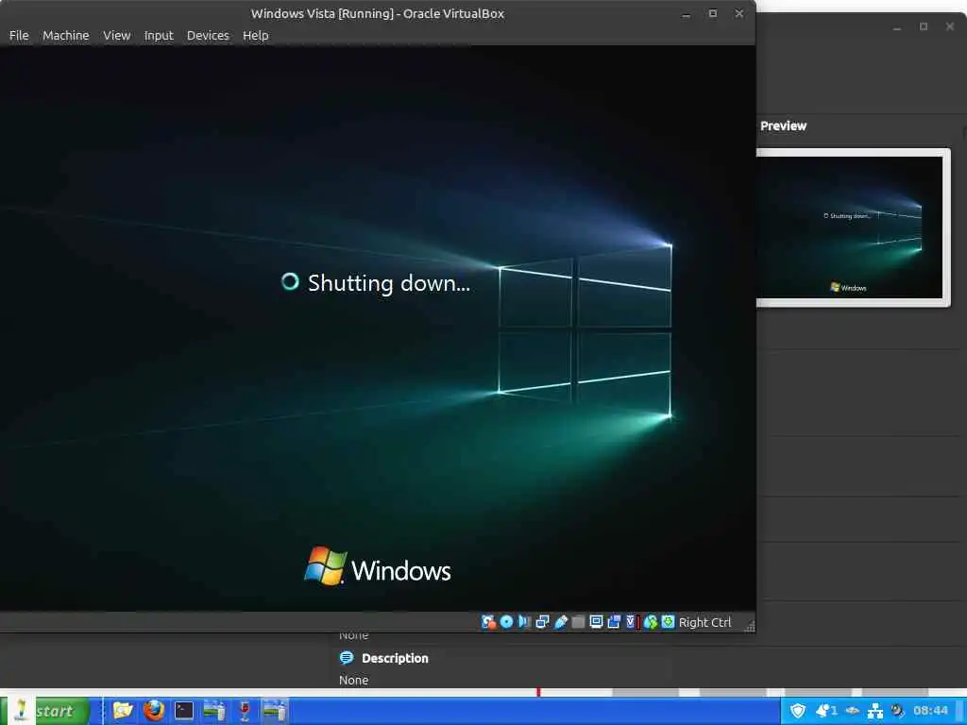The image size is (967, 725).
Task: Click the Description speech-bubble icon
Action: click(x=347, y=658)
